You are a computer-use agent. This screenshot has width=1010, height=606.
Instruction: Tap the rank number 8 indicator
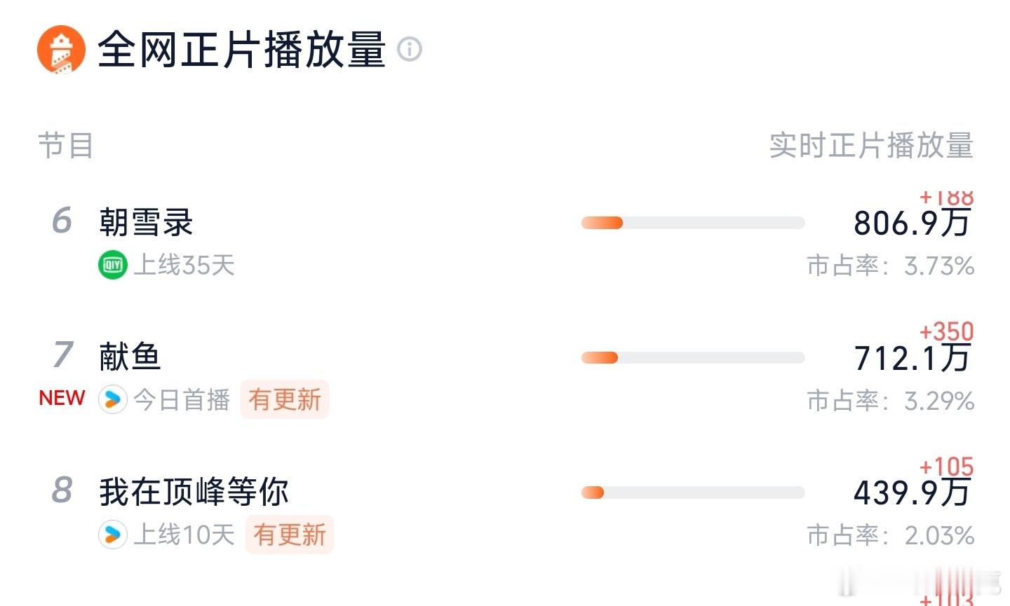(x=62, y=490)
